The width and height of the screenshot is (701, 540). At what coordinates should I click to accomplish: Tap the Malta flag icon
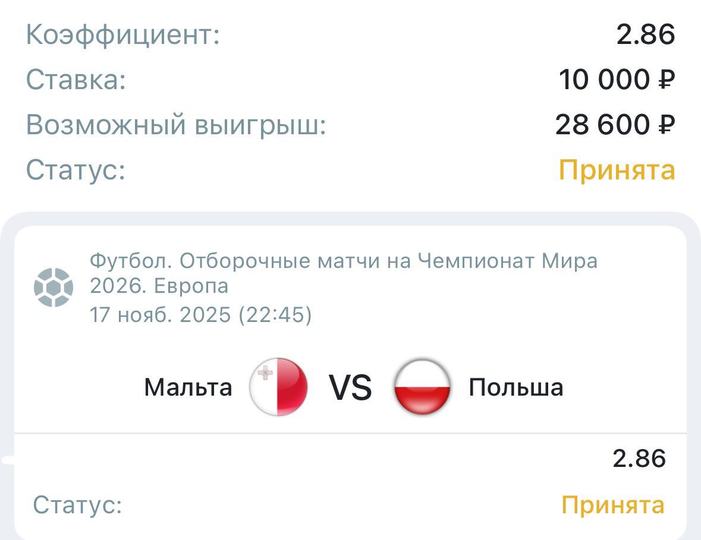coord(278,387)
